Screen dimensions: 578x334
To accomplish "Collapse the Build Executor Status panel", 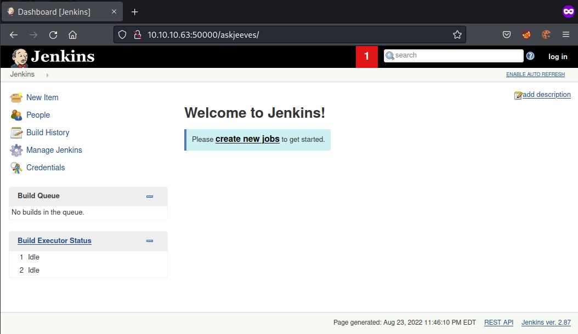I will 150,241.
